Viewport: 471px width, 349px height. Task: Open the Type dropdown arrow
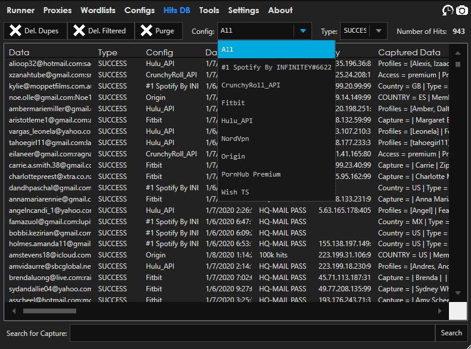(378, 31)
